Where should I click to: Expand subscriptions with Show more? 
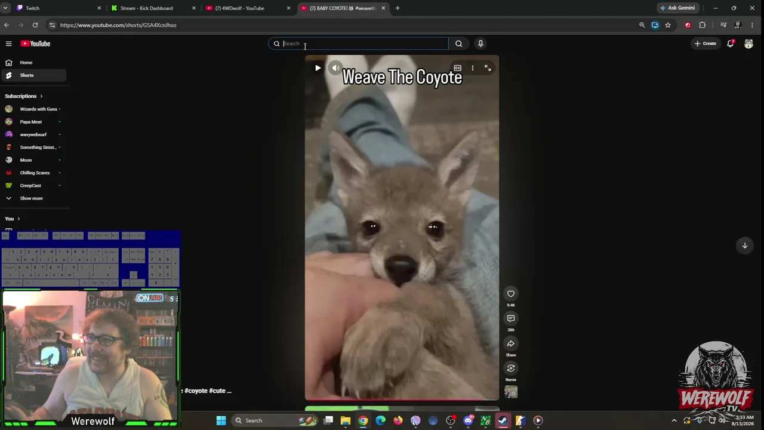click(x=33, y=198)
